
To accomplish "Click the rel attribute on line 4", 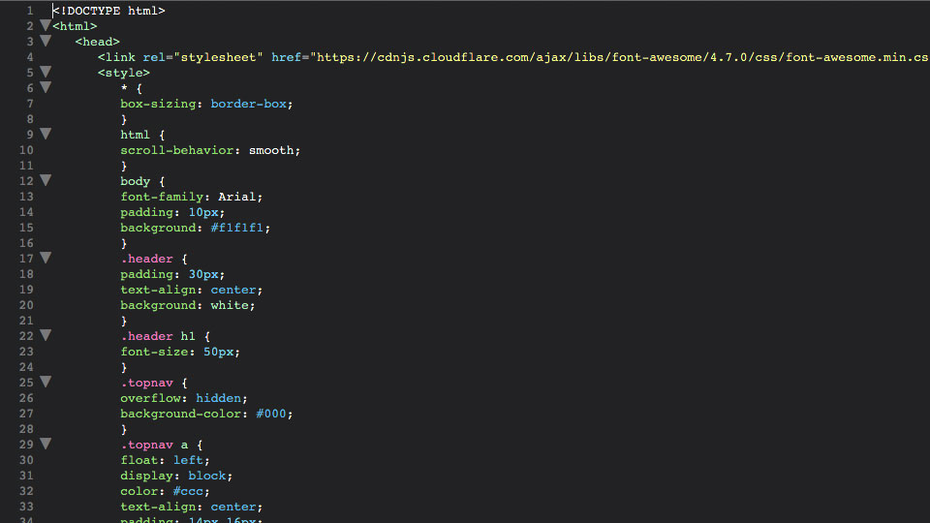I will click(x=154, y=57).
